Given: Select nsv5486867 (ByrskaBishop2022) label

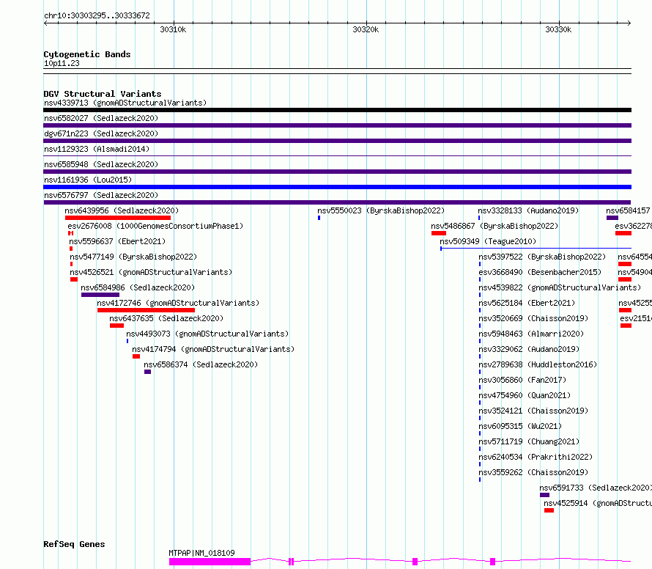Looking at the screenshot, I should tap(494, 226).
